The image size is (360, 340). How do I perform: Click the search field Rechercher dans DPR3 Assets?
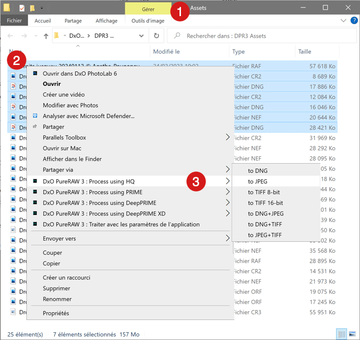262,36
